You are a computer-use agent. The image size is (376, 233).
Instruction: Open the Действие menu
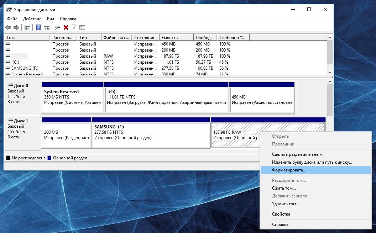coord(32,19)
